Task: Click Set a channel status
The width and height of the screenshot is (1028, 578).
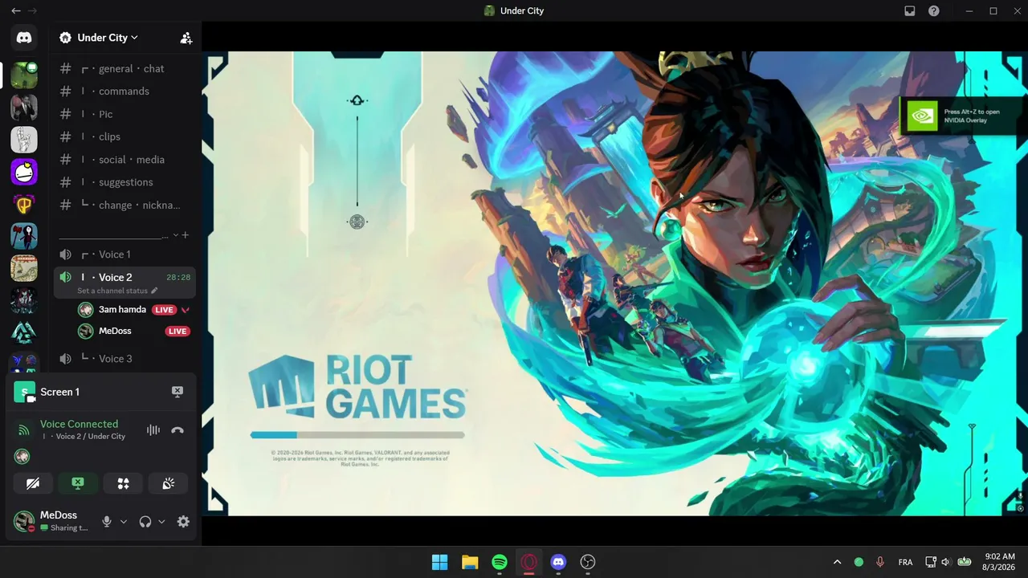Action: tap(112, 291)
